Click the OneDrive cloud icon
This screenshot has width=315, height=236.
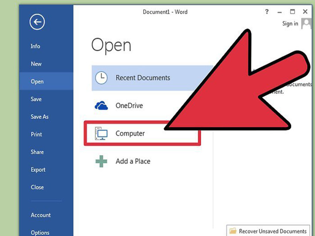101,105
